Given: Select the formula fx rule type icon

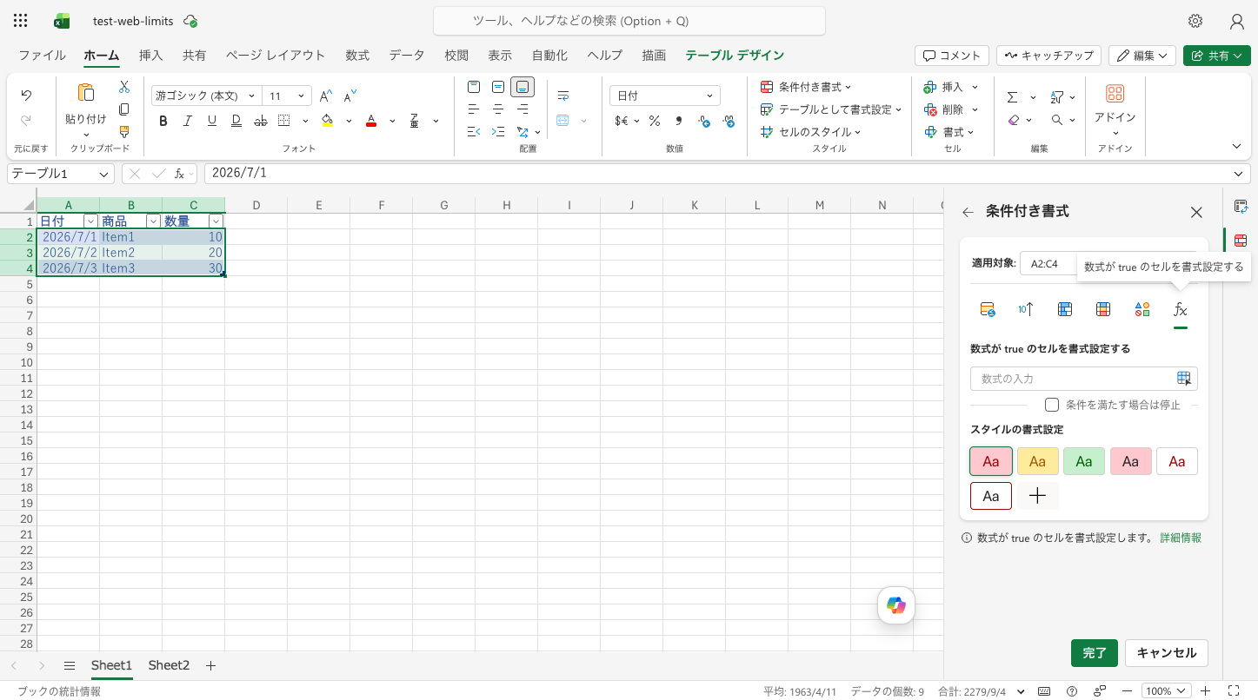Looking at the screenshot, I should pyautogui.click(x=1181, y=309).
